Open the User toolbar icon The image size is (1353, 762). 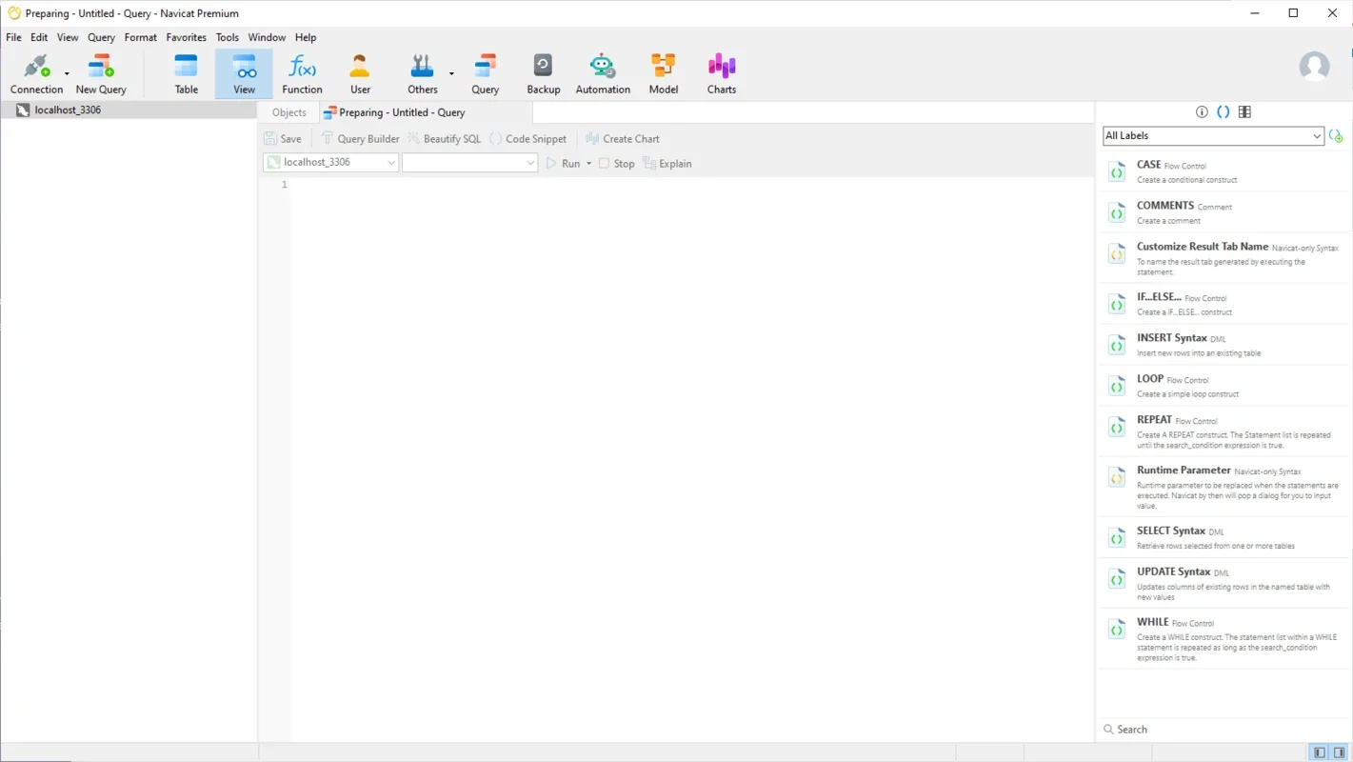click(360, 74)
